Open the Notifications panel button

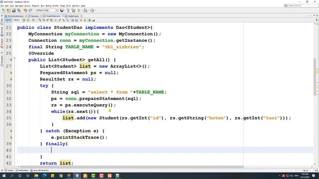coord(22,171)
